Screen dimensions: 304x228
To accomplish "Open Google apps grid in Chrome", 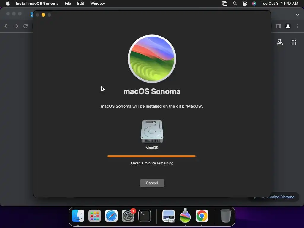I will (294, 42).
